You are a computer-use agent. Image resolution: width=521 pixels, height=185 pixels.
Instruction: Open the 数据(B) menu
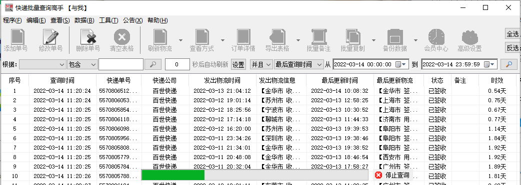(84, 20)
